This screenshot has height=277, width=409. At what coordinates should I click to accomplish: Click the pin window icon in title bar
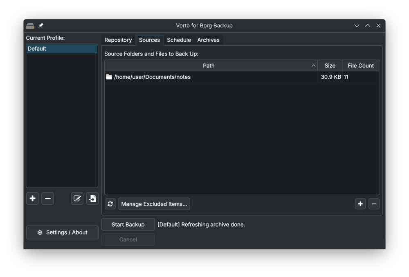[x=41, y=26]
